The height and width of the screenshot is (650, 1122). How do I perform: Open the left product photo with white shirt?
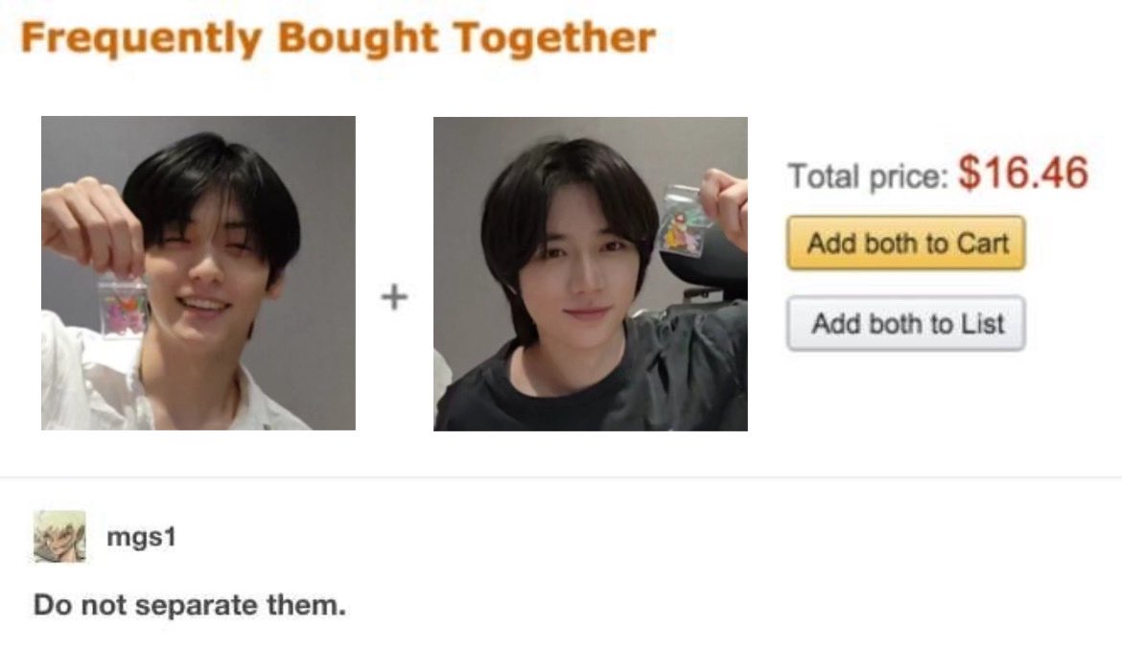point(199,273)
